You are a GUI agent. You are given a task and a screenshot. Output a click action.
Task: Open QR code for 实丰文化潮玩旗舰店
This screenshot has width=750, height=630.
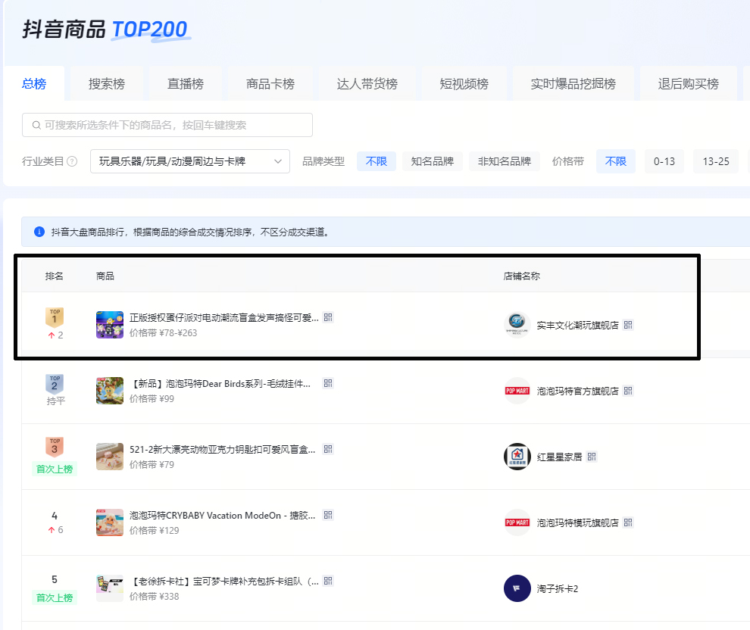(x=629, y=325)
